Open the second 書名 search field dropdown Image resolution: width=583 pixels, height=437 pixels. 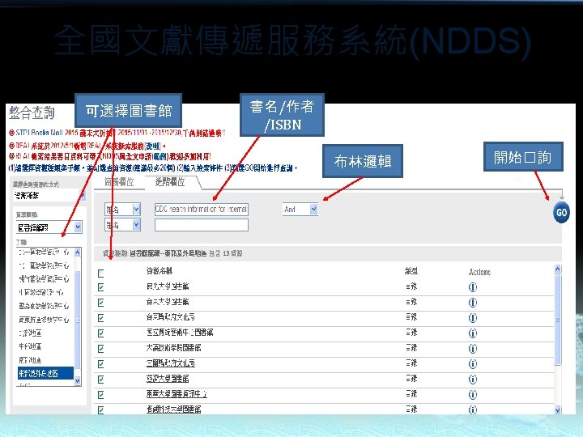point(123,225)
